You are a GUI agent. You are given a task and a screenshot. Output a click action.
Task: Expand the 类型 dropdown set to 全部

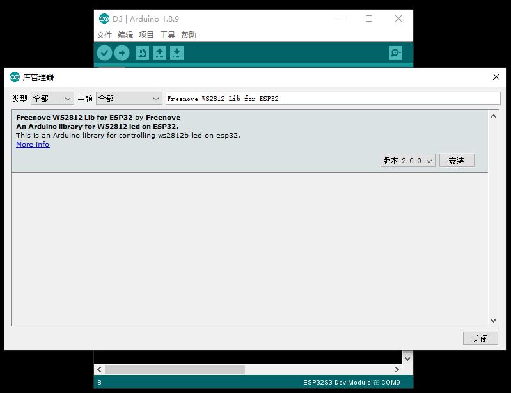52,99
